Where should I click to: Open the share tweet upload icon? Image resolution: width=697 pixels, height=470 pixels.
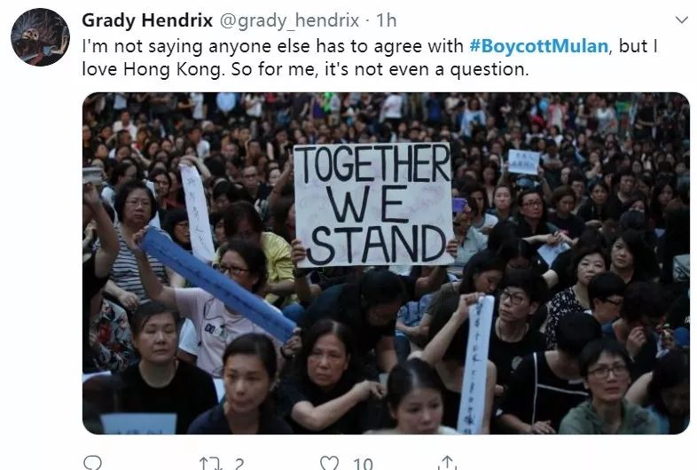click(x=447, y=462)
